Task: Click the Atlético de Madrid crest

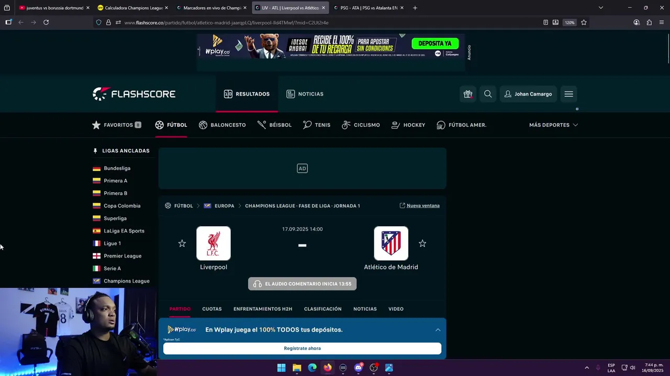Action: [391, 243]
